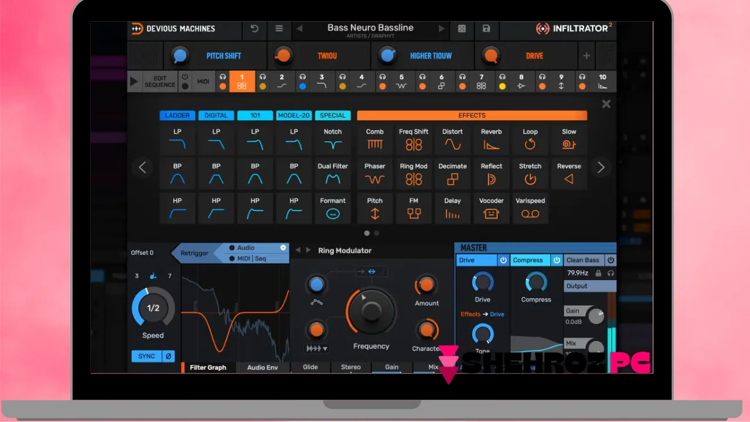
Task: Select the FM effect icon
Action: (x=414, y=214)
